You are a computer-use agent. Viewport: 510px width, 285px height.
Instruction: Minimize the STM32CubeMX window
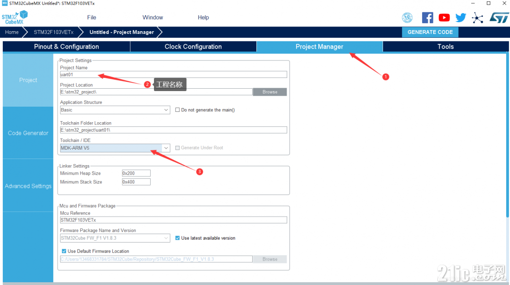pyautogui.click(x=473, y=3)
